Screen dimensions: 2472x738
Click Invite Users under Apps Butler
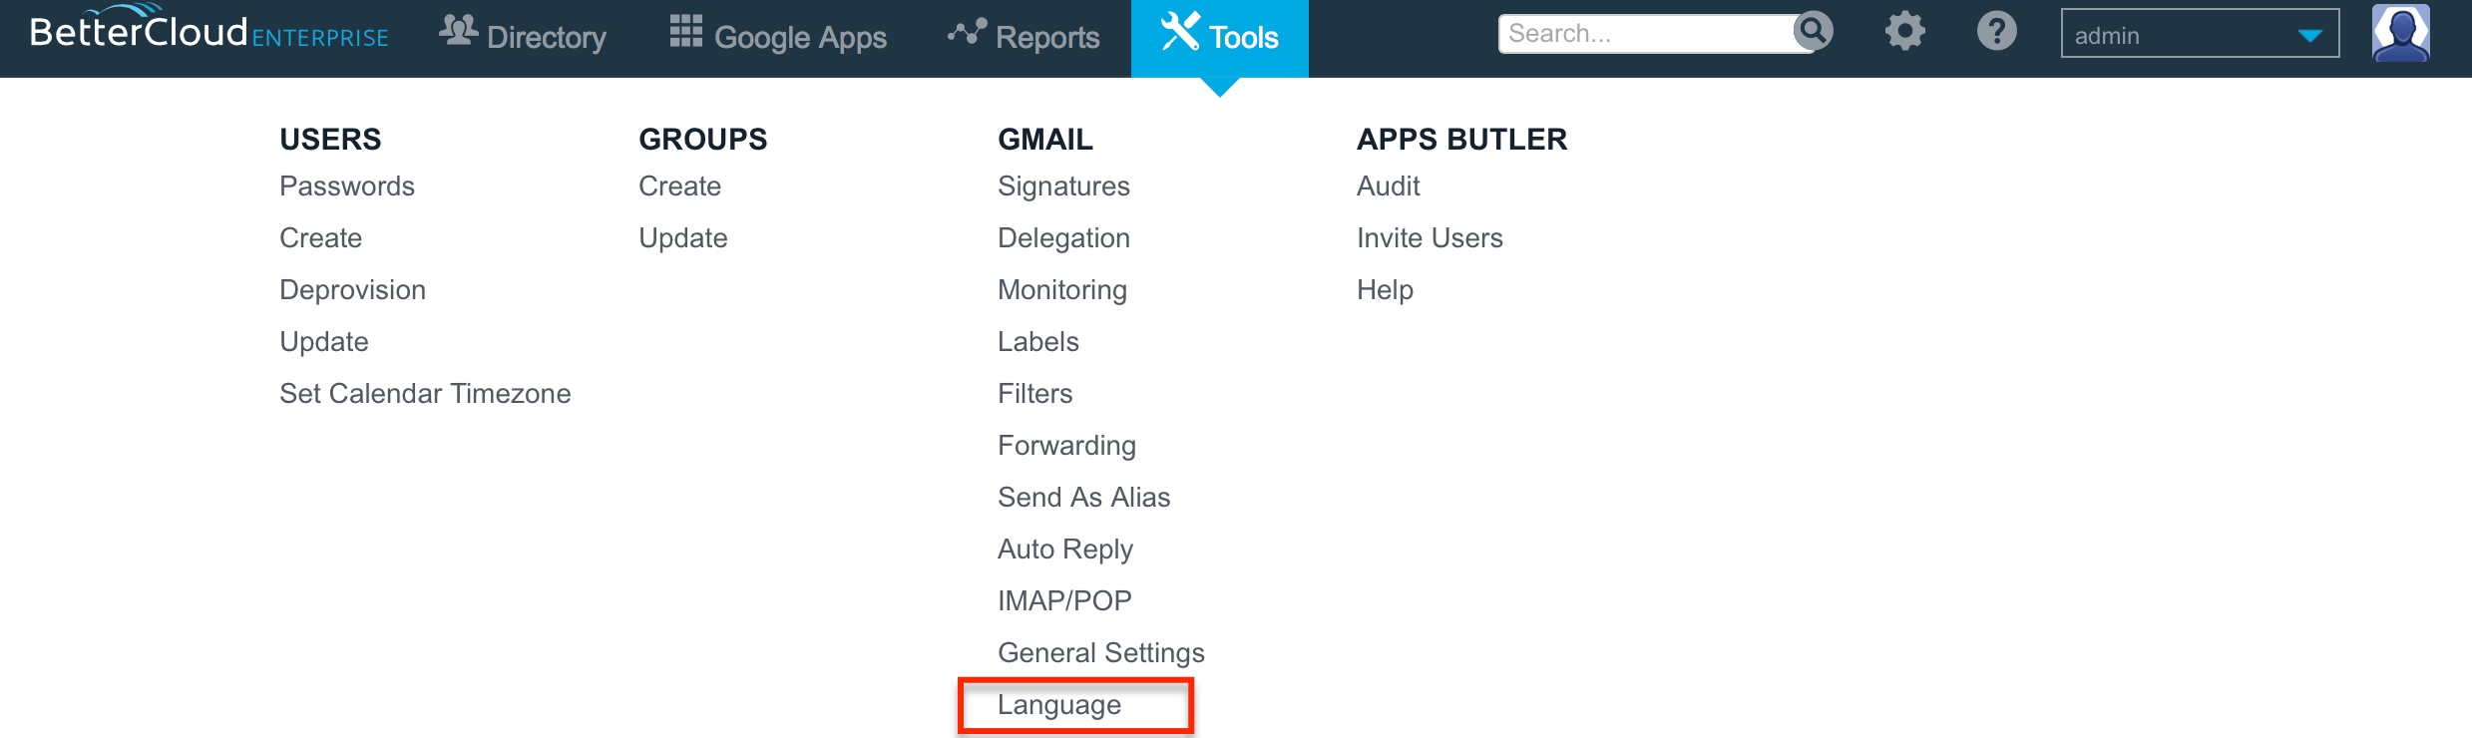(x=1430, y=238)
